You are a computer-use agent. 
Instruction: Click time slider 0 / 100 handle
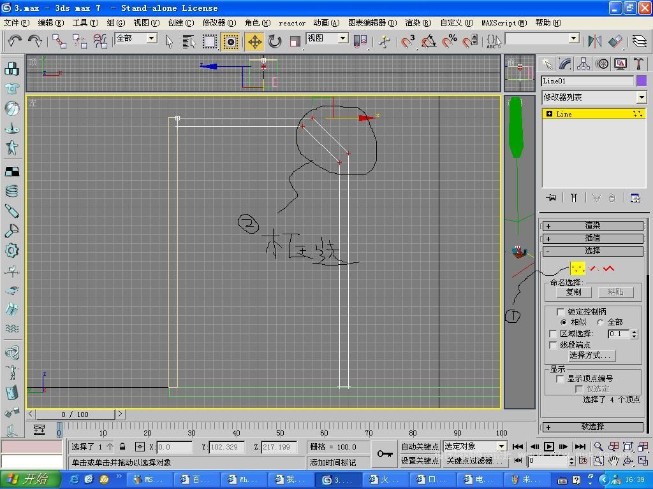tap(75, 414)
